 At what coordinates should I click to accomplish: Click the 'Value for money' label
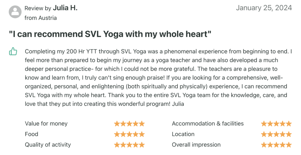pyautogui.click(x=46, y=124)
